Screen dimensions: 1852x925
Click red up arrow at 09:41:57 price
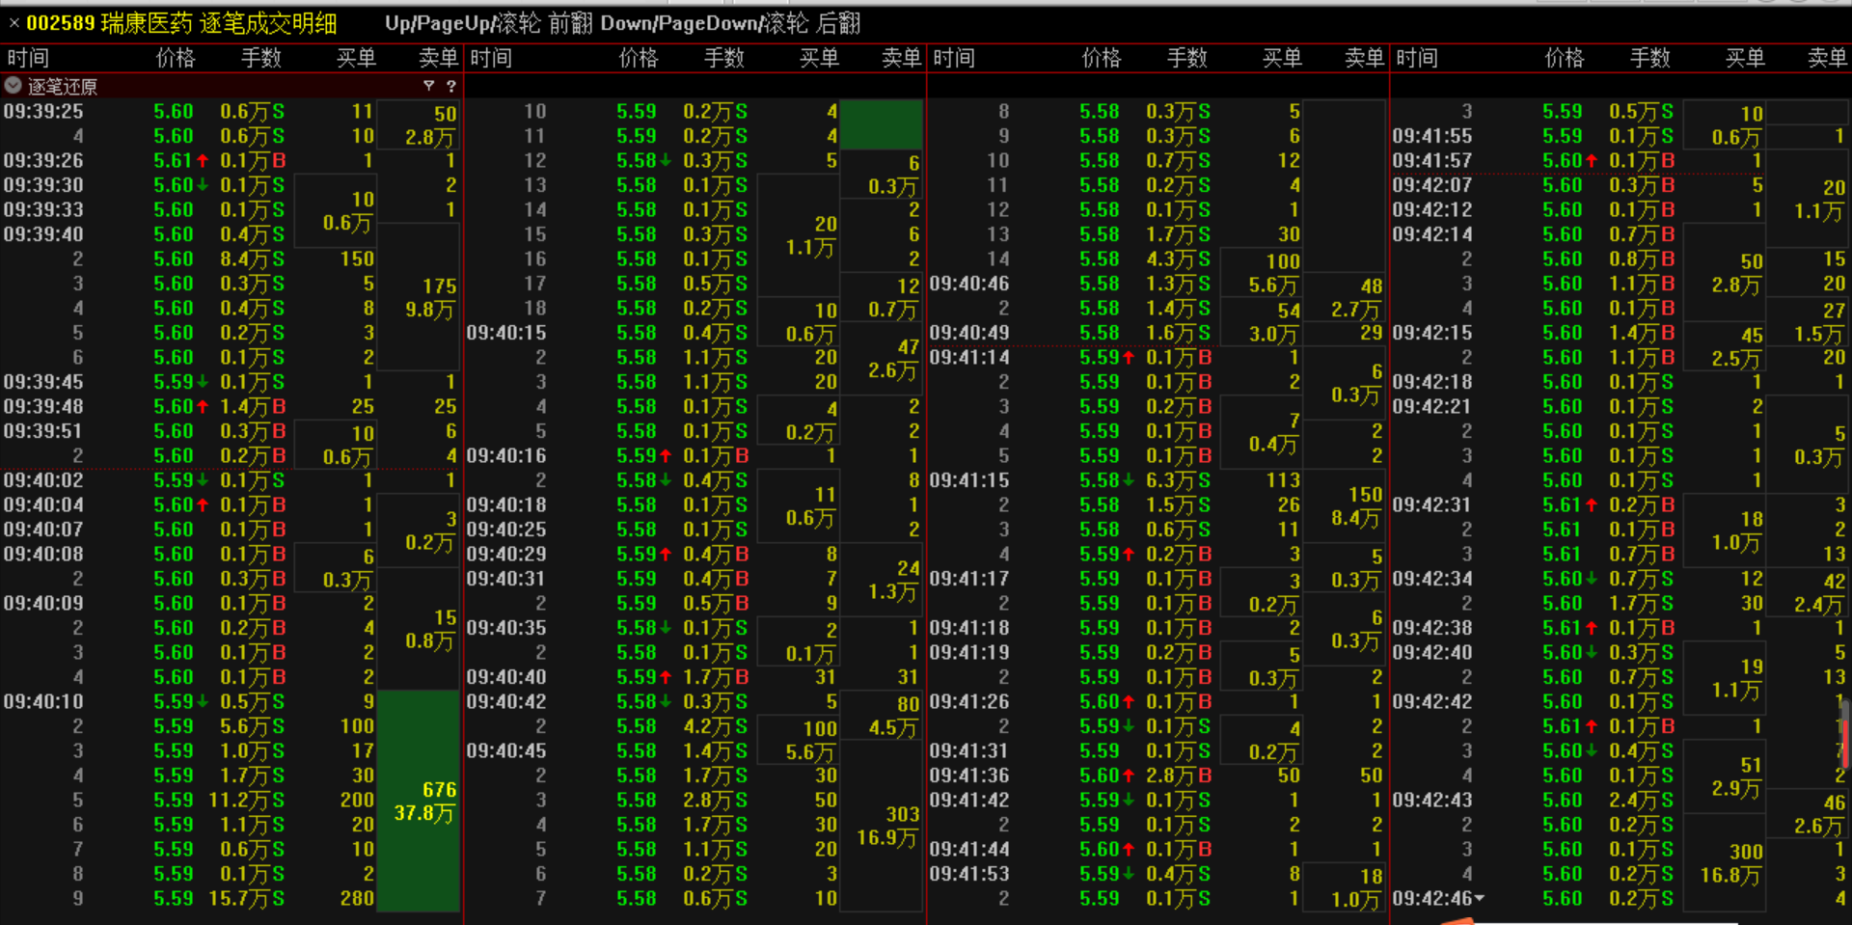1592,161
